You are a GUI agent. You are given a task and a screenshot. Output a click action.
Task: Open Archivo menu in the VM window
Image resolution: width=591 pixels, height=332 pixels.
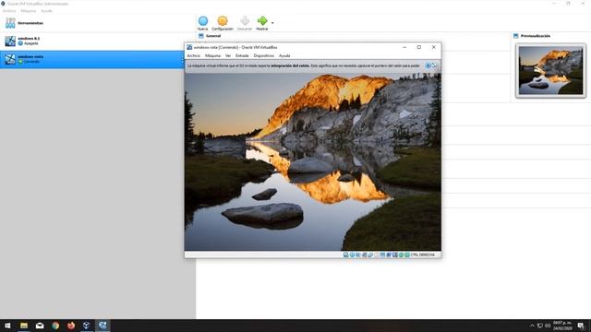click(194, 55)
